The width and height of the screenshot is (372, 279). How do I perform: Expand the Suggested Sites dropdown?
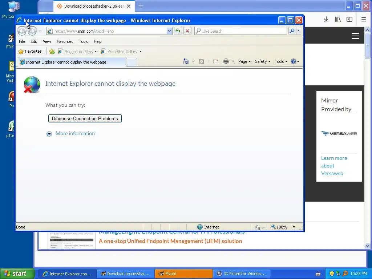(96, 52)
